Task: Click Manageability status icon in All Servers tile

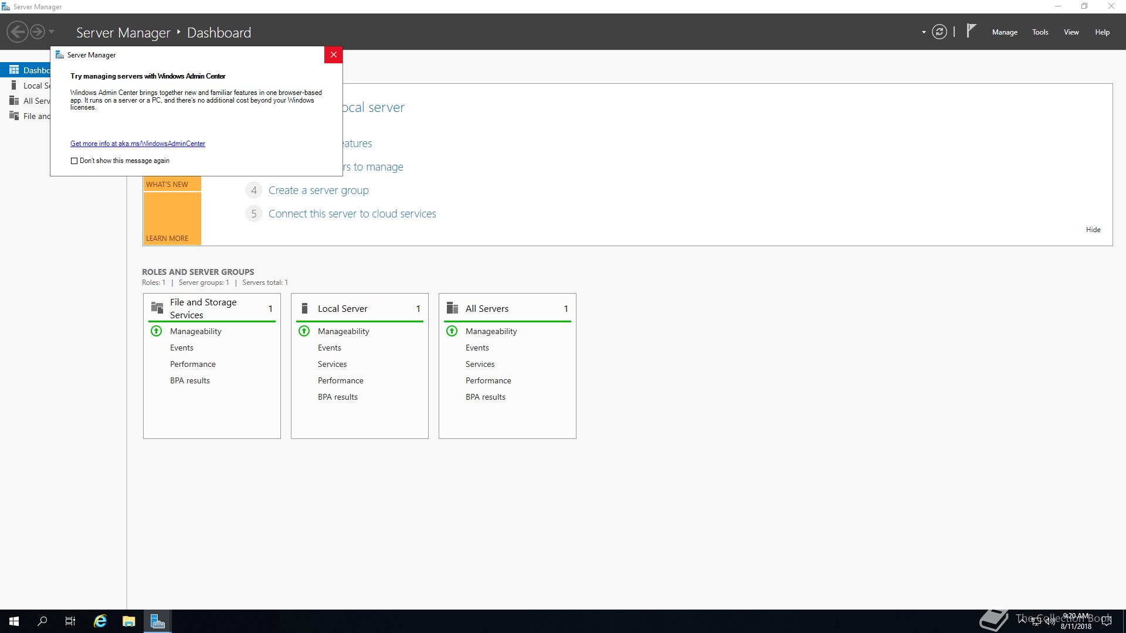Action: click(452, 331)
